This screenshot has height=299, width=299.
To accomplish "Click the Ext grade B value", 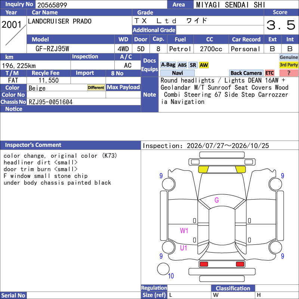I will click(272, 49).
